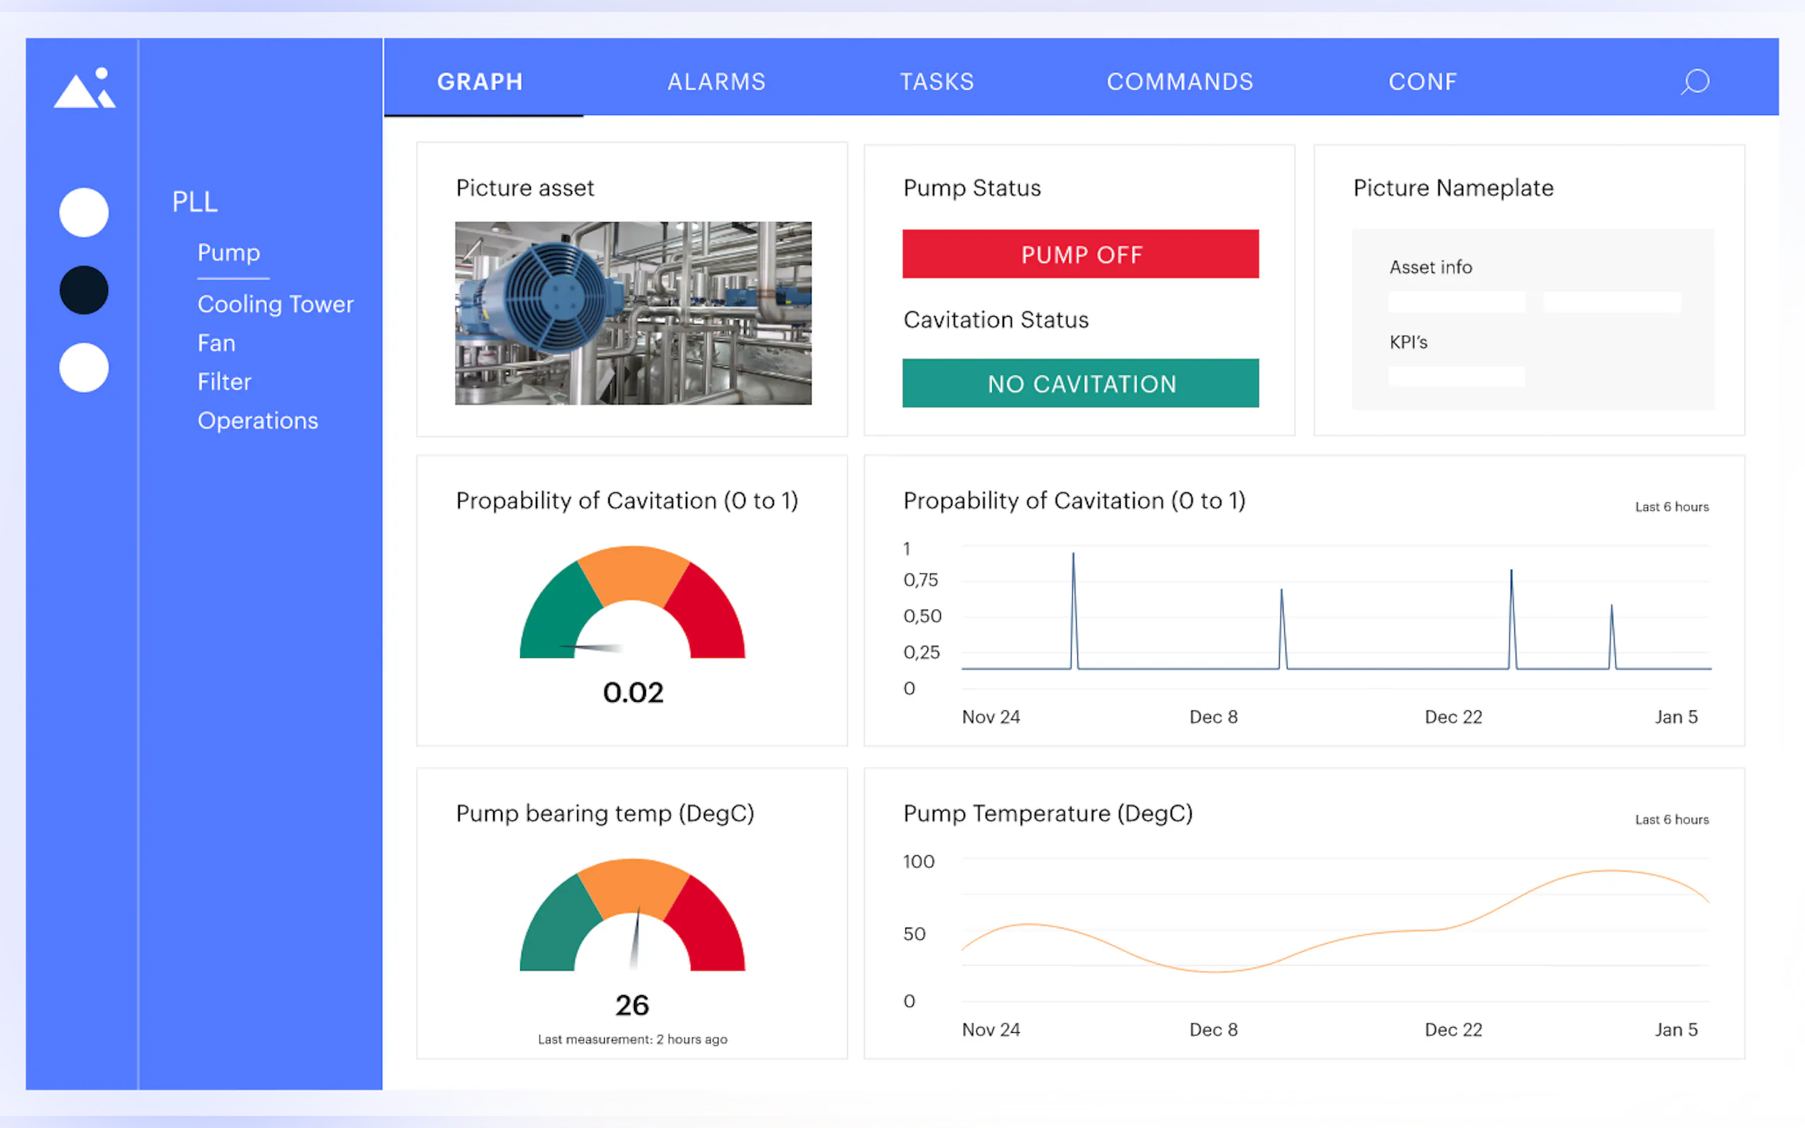Select the top white circle sidebar icon
This screenshot has height=1128, width=1805.
tap(84, 212)
